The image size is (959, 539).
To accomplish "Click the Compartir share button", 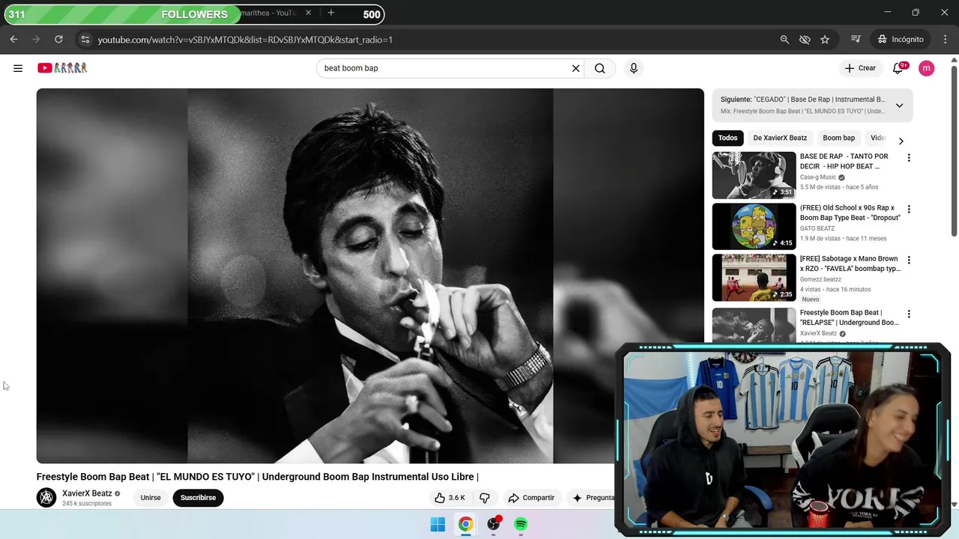I will (x=531, y=498).
